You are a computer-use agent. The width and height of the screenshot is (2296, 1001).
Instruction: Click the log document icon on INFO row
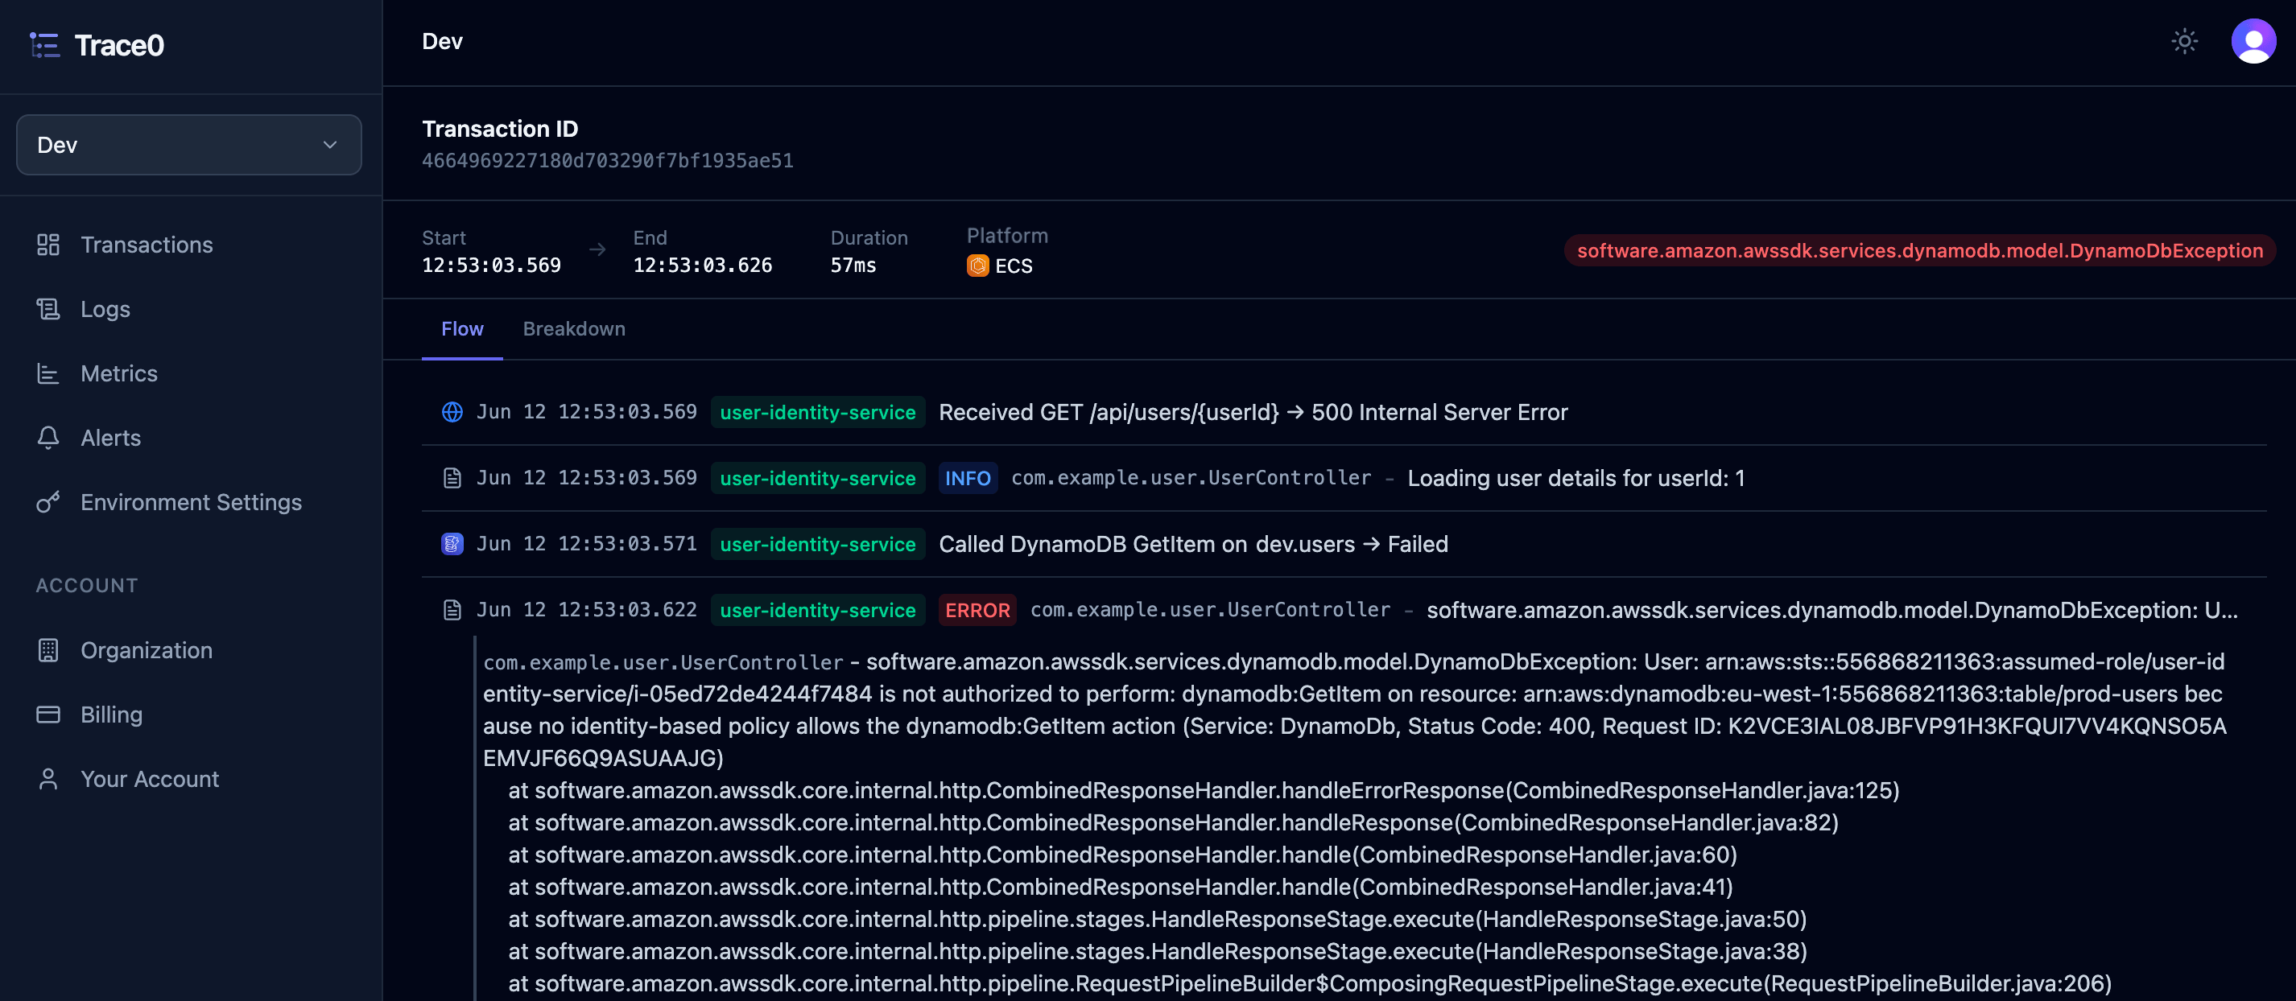click(x=452, y=478)
